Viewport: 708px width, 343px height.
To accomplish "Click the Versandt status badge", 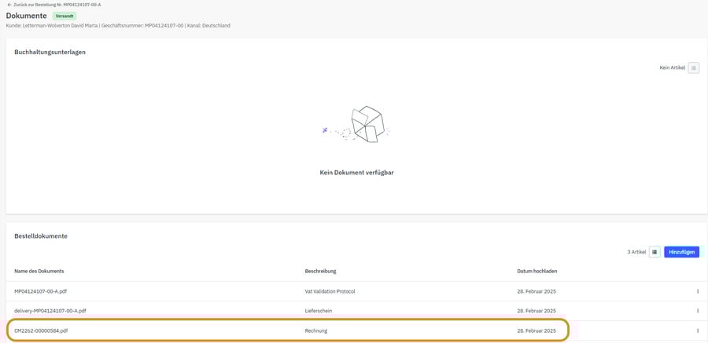I will (65, 16).
